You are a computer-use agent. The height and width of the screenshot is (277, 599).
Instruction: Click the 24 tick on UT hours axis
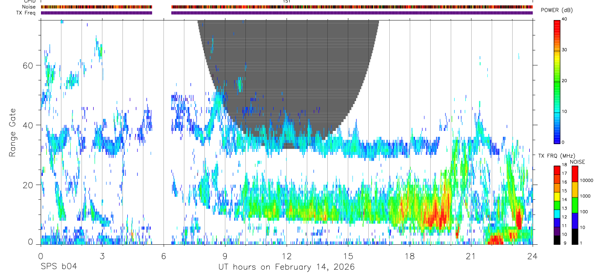tap(533, 256)
